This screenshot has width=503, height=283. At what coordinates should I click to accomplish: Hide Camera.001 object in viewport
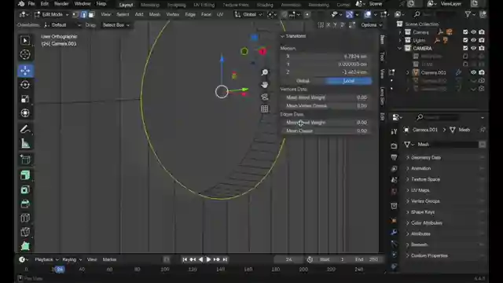tap(473, 72)
